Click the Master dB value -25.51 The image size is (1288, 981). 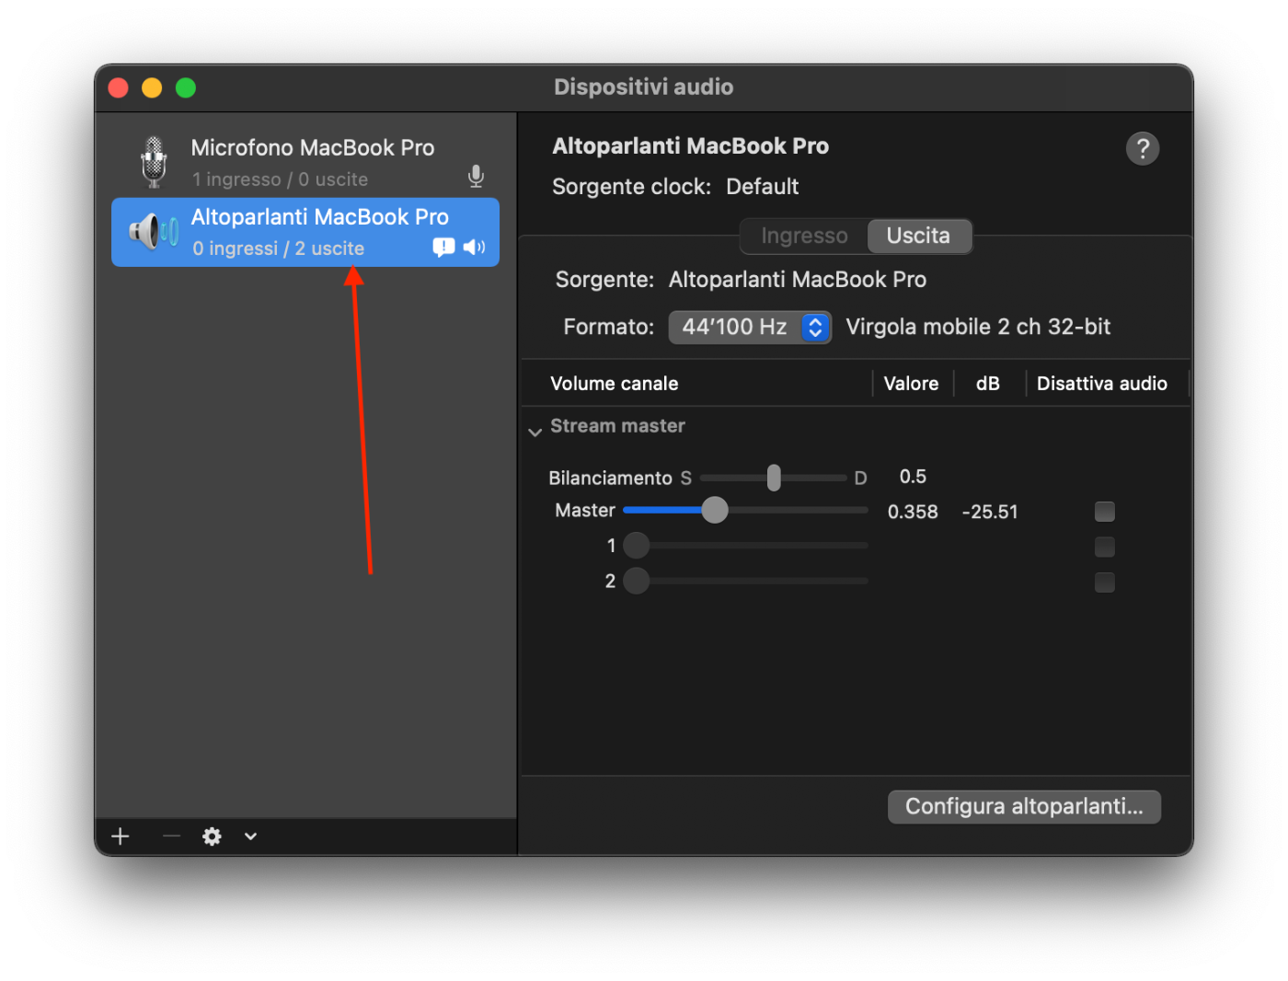[x=990, y=512]
